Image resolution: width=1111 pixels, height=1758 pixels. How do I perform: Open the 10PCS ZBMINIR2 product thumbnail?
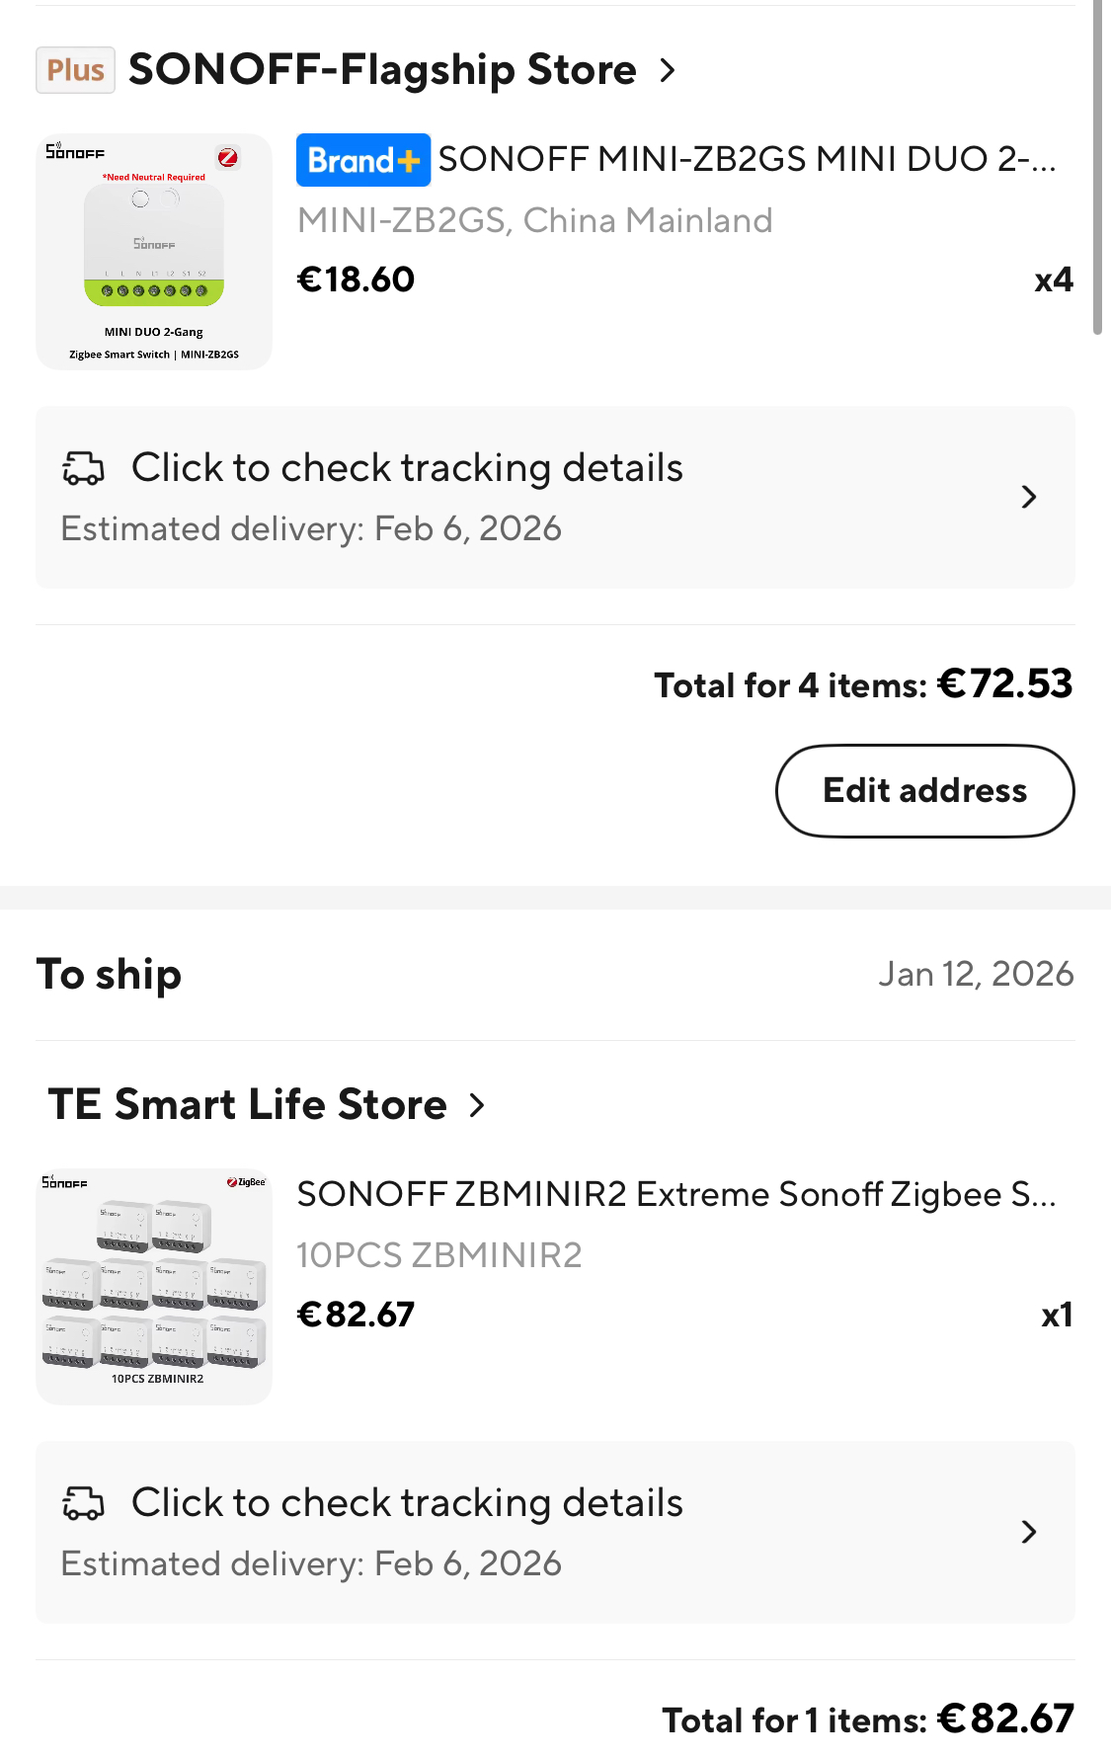[154, 1286]
